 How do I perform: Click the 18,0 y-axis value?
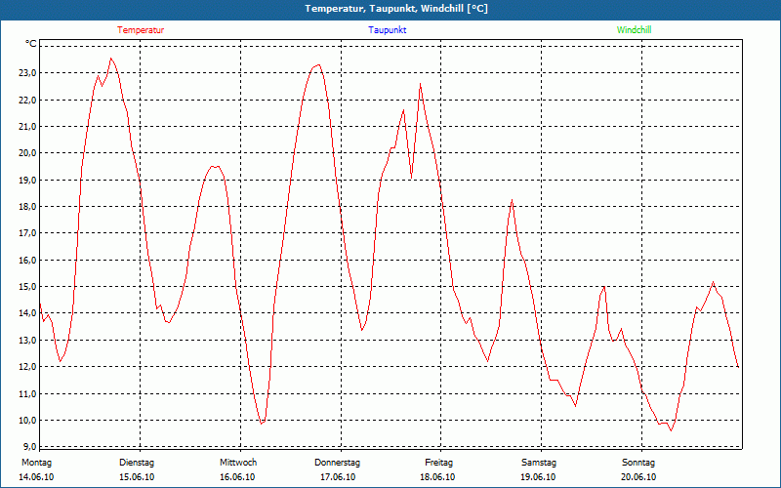pos(28,207)
